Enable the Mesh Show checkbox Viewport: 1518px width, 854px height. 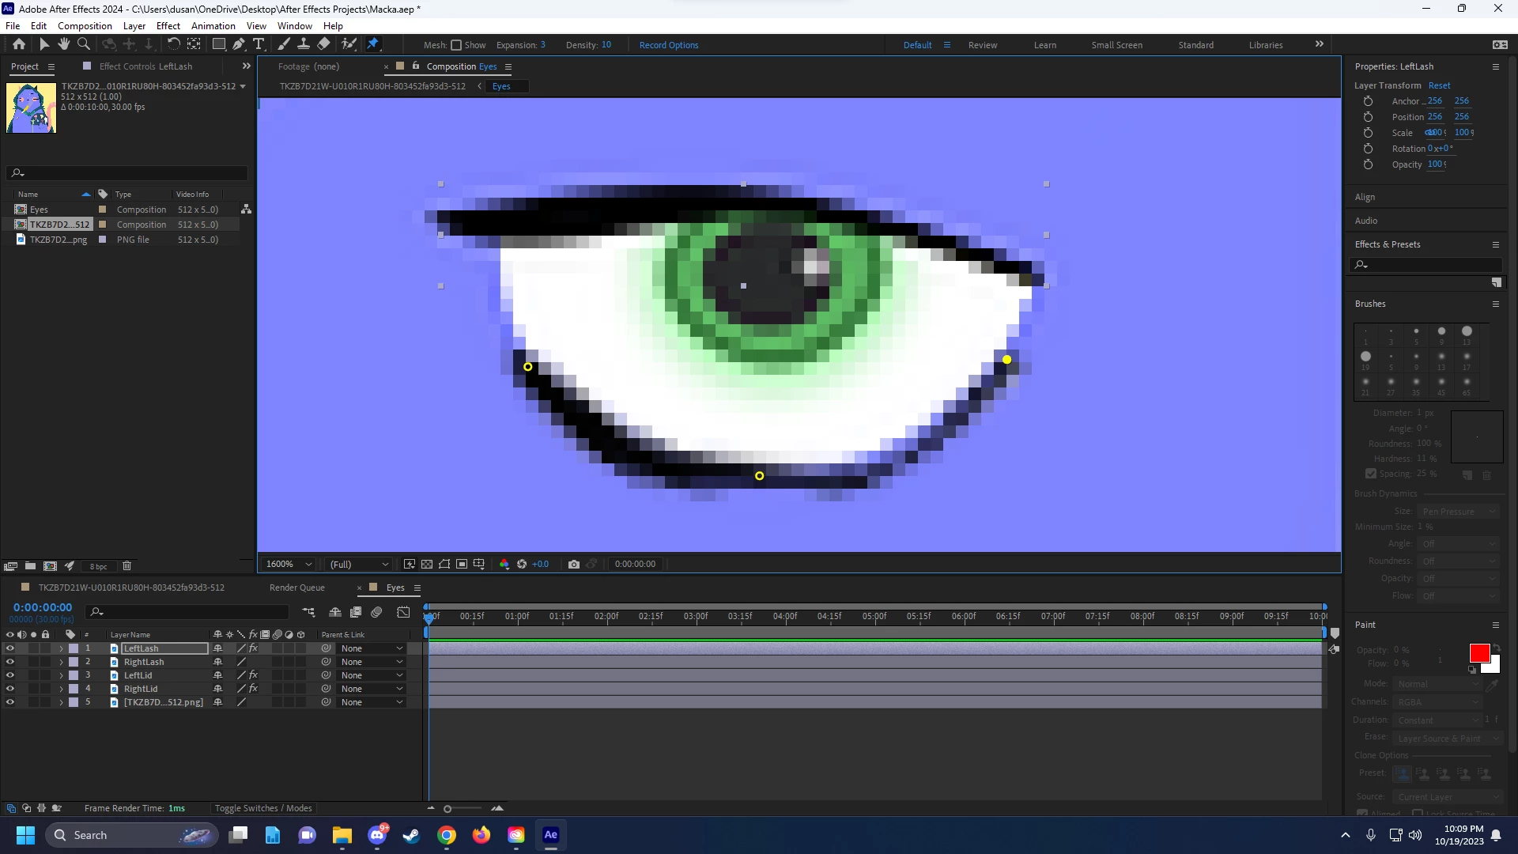coord(456,45)
